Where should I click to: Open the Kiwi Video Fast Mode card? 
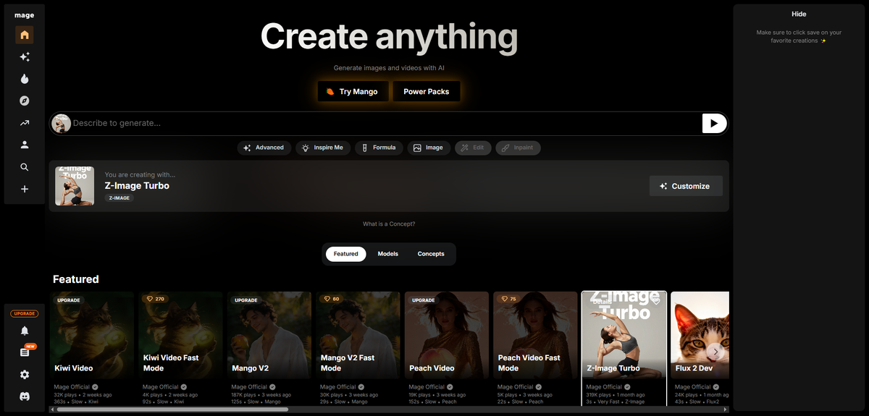[x=180, y=335]
